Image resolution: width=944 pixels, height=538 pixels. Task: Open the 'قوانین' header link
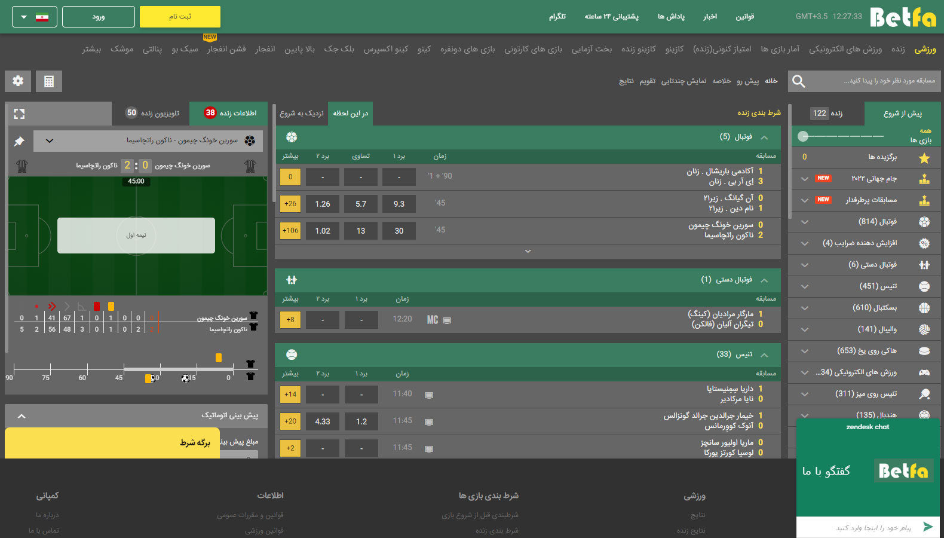pyautogui.click(x=744, y=17)
